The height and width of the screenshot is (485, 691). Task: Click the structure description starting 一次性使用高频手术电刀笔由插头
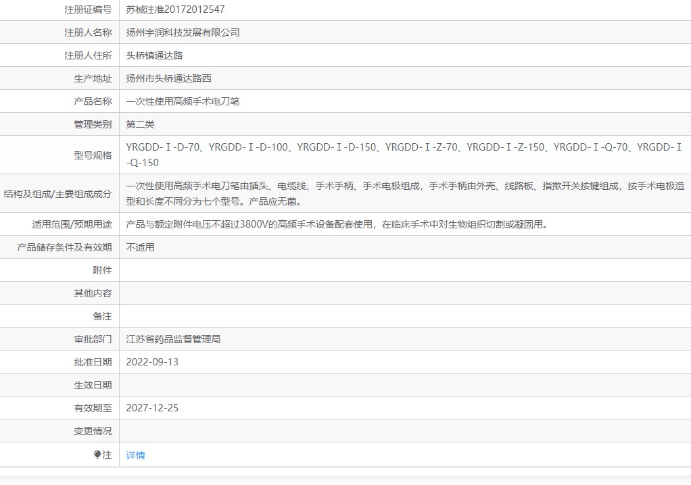405,194
